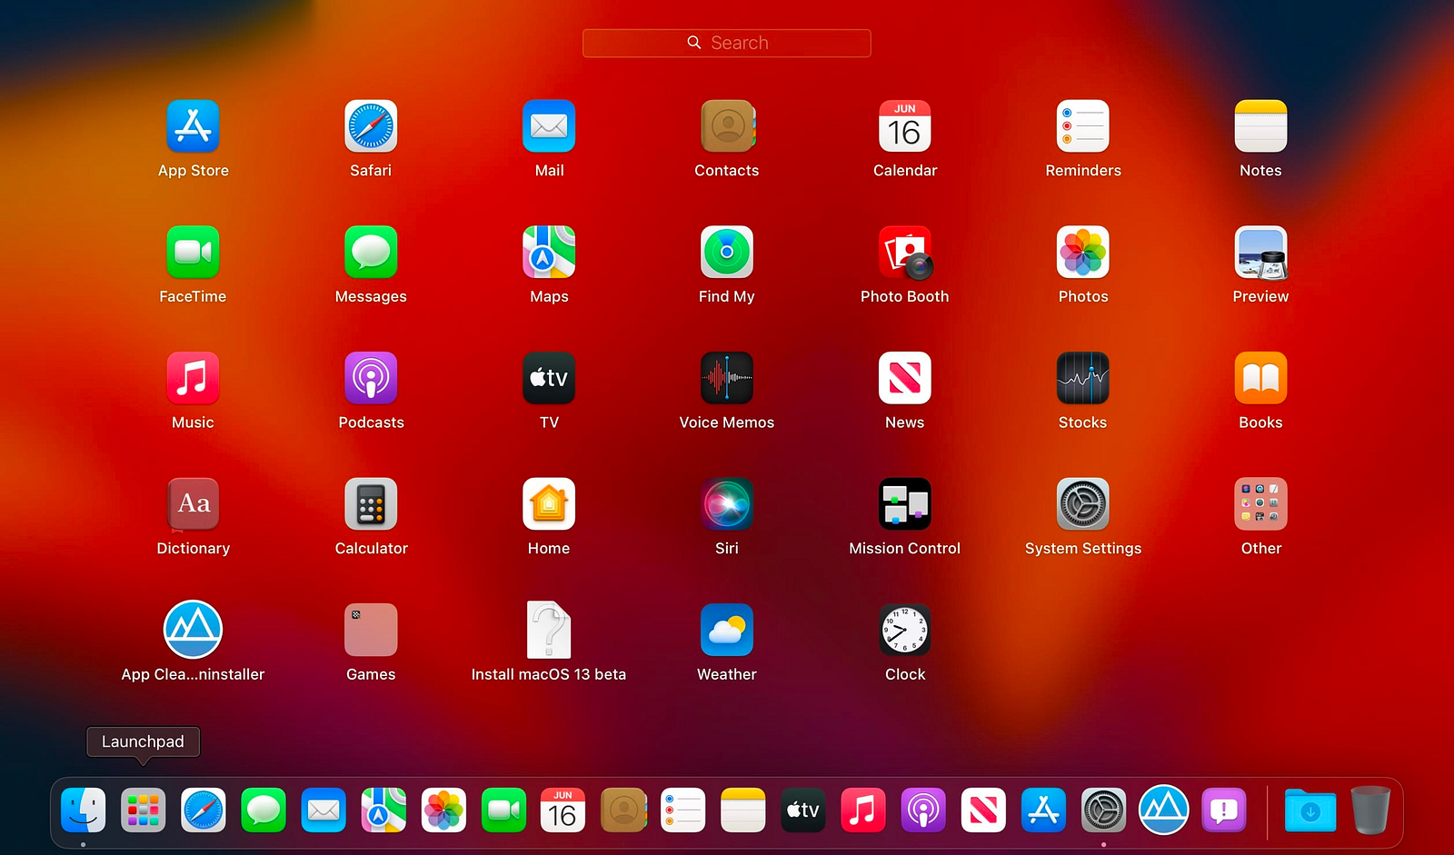The height and width of the screenshot is (855, 1454).
Task: Open Safari from the Dock
Action: (x=204, y=810)
